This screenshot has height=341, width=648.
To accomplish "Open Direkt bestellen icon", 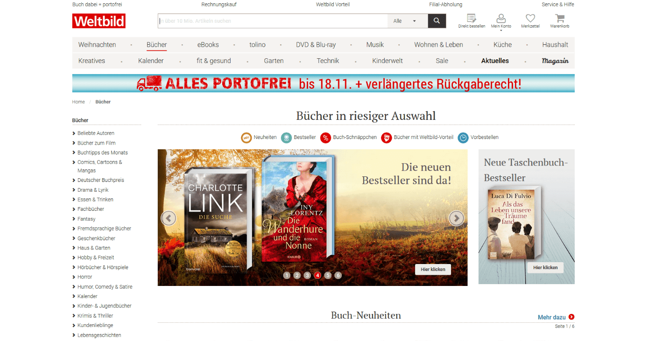I will pos(472,19).
